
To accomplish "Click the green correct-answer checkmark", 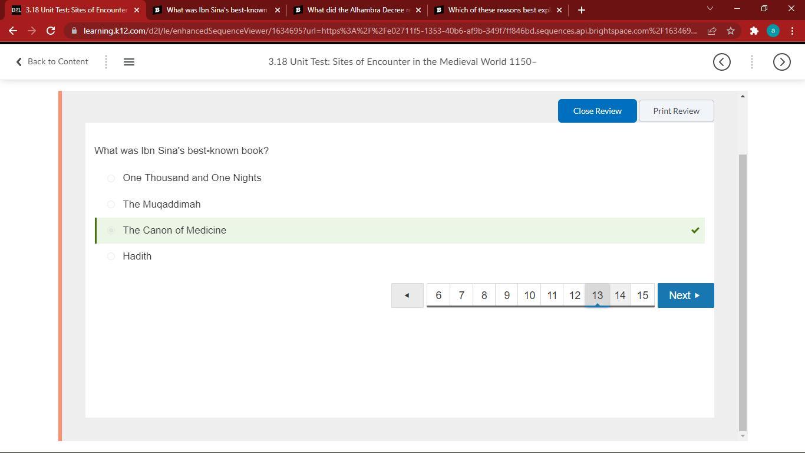I will point(695,230).
